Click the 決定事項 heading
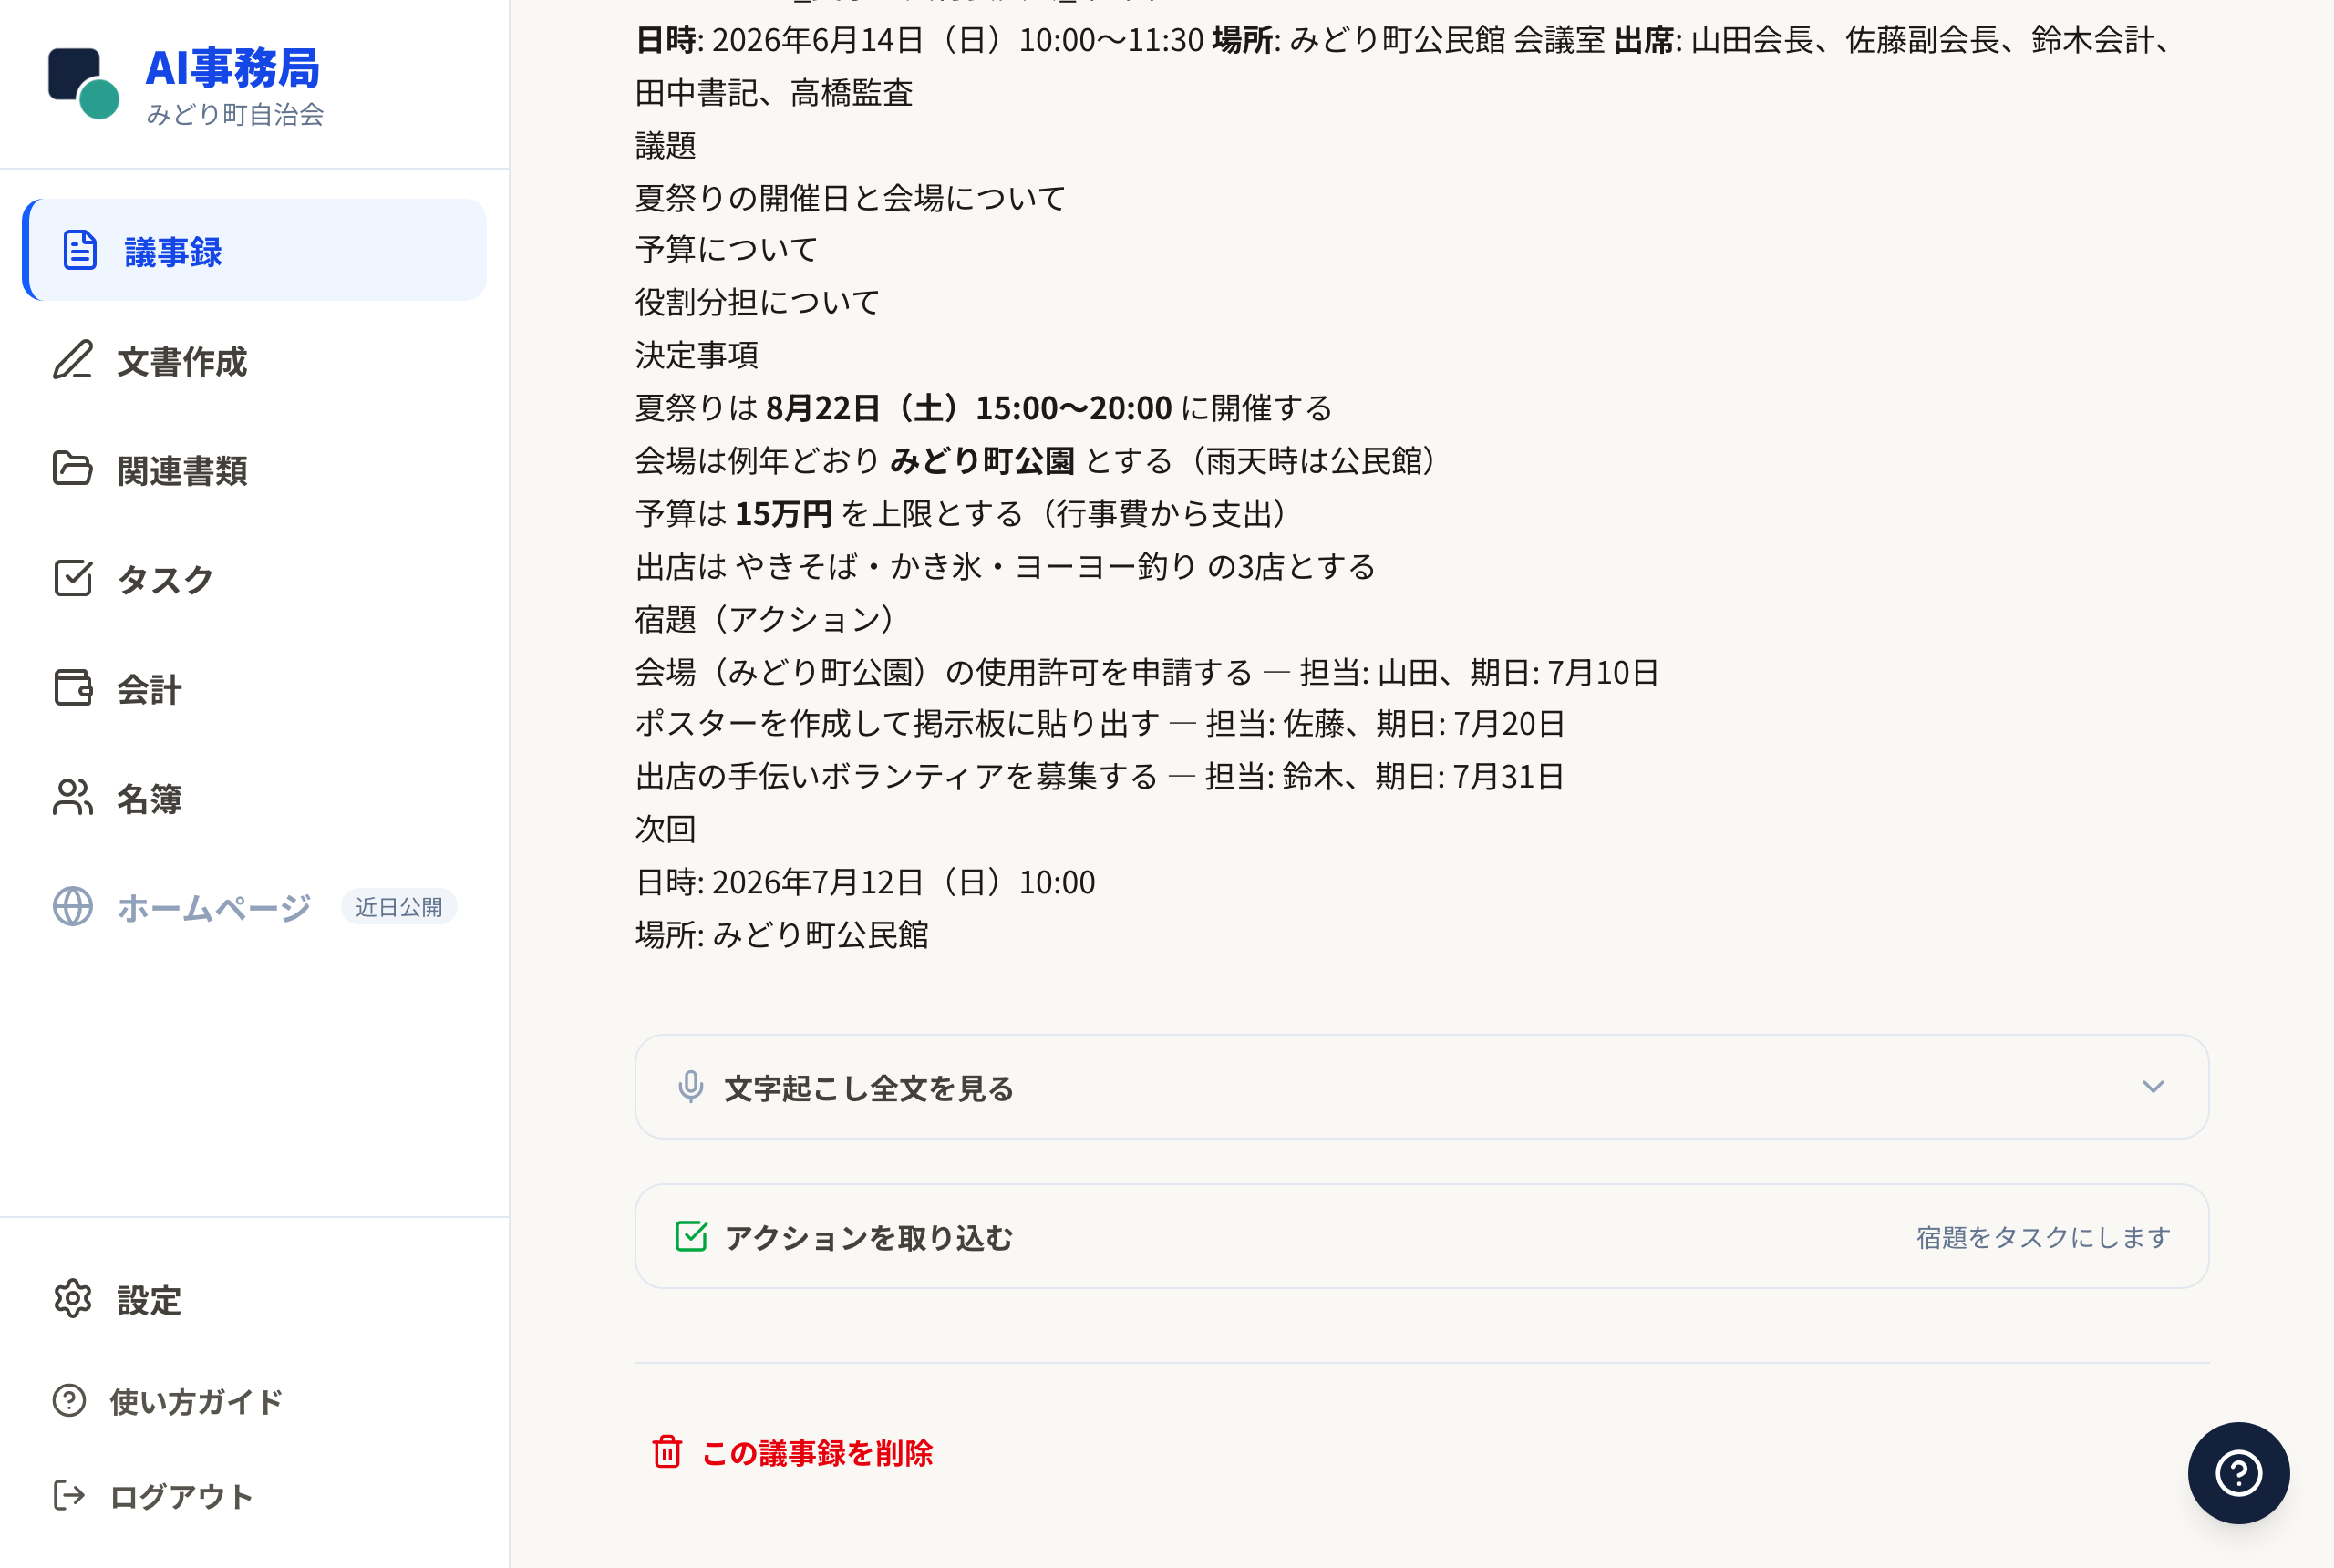 (696, 355)
